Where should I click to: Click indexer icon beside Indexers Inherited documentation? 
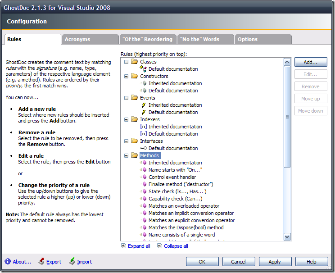pos(144,126)
